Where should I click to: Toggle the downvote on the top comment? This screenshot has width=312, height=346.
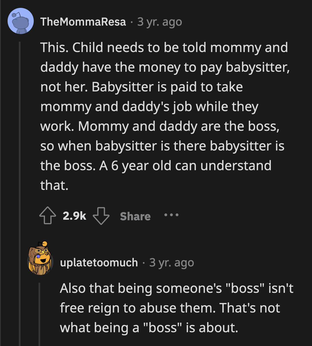[102, 217]
